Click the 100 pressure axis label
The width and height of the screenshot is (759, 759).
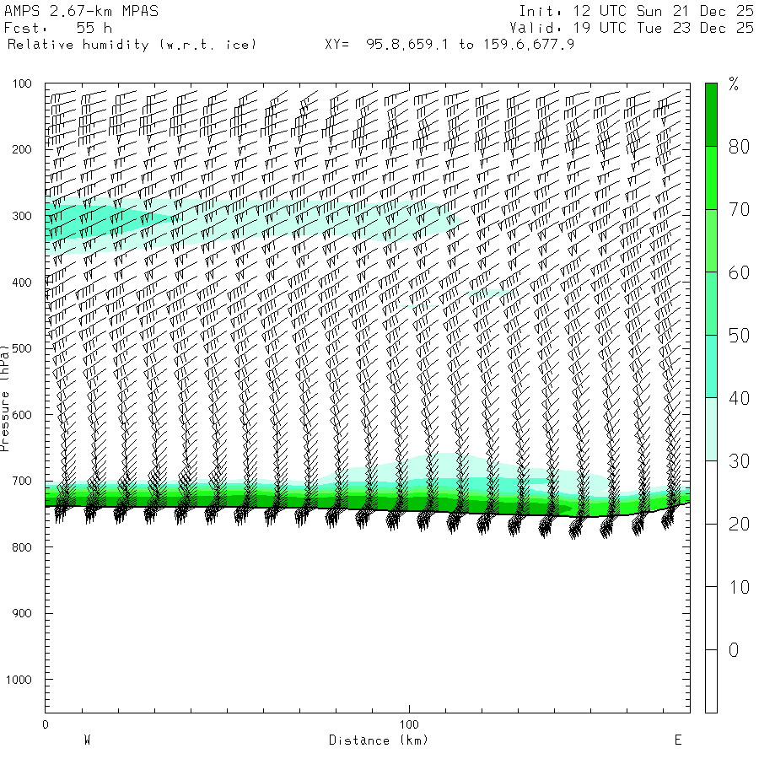[22, 83]
